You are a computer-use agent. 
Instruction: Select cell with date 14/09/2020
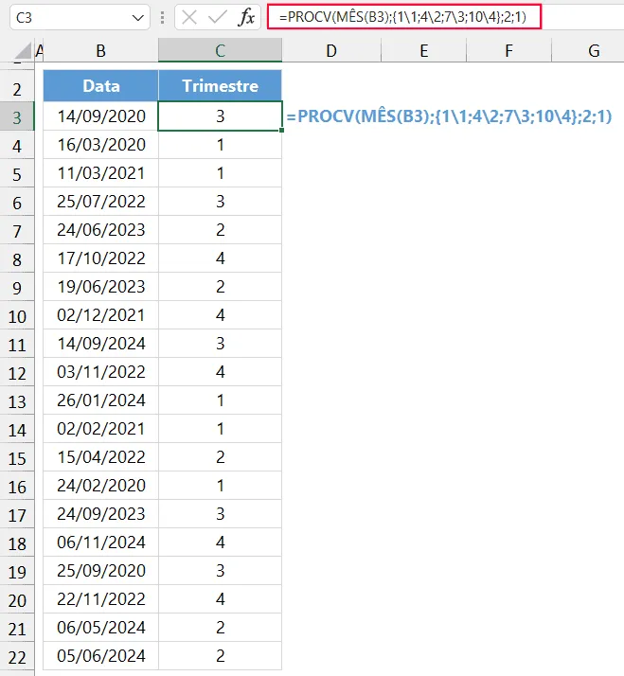(x=101, y=116)
